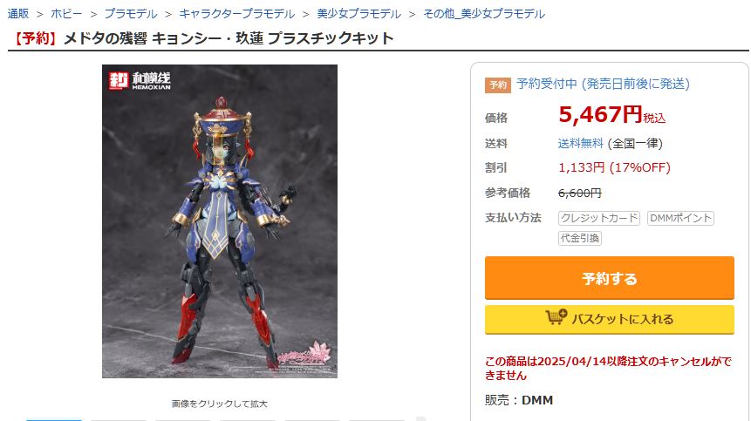Navigate to キャラクタープラモデル breadcrumb
Screen dimensions: 751x421
pyautogui.click(x=237, y=14)
